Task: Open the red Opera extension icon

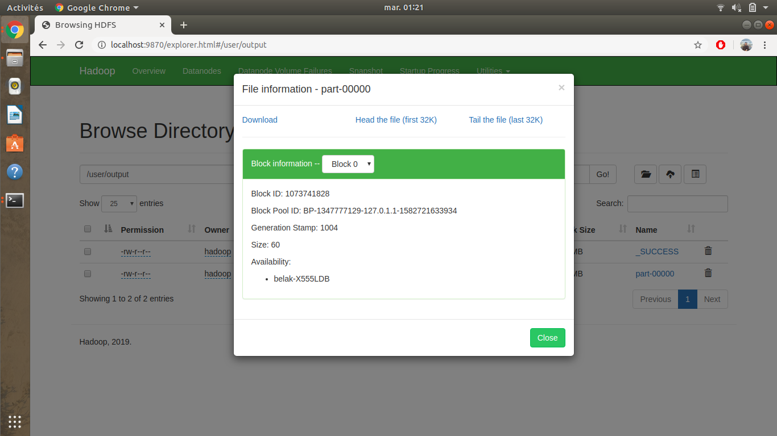Action: pyautogui.click(x=721, y=45)
